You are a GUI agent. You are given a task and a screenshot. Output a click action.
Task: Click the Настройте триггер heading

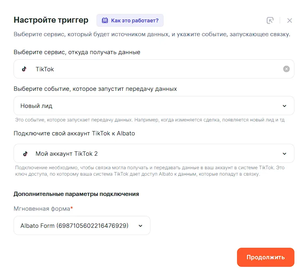click(51, 20)
